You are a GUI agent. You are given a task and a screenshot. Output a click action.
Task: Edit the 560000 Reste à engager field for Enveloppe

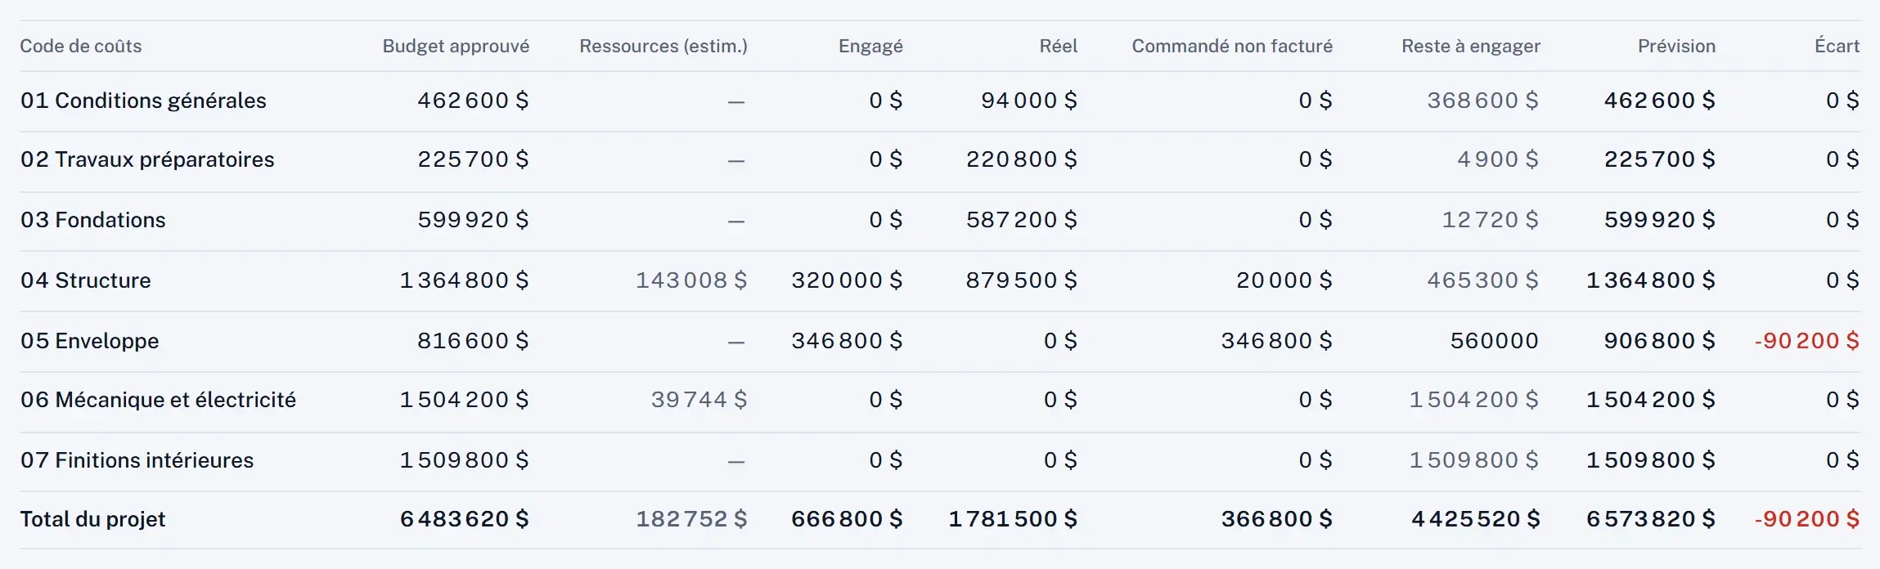click(x=1494, y=341)
